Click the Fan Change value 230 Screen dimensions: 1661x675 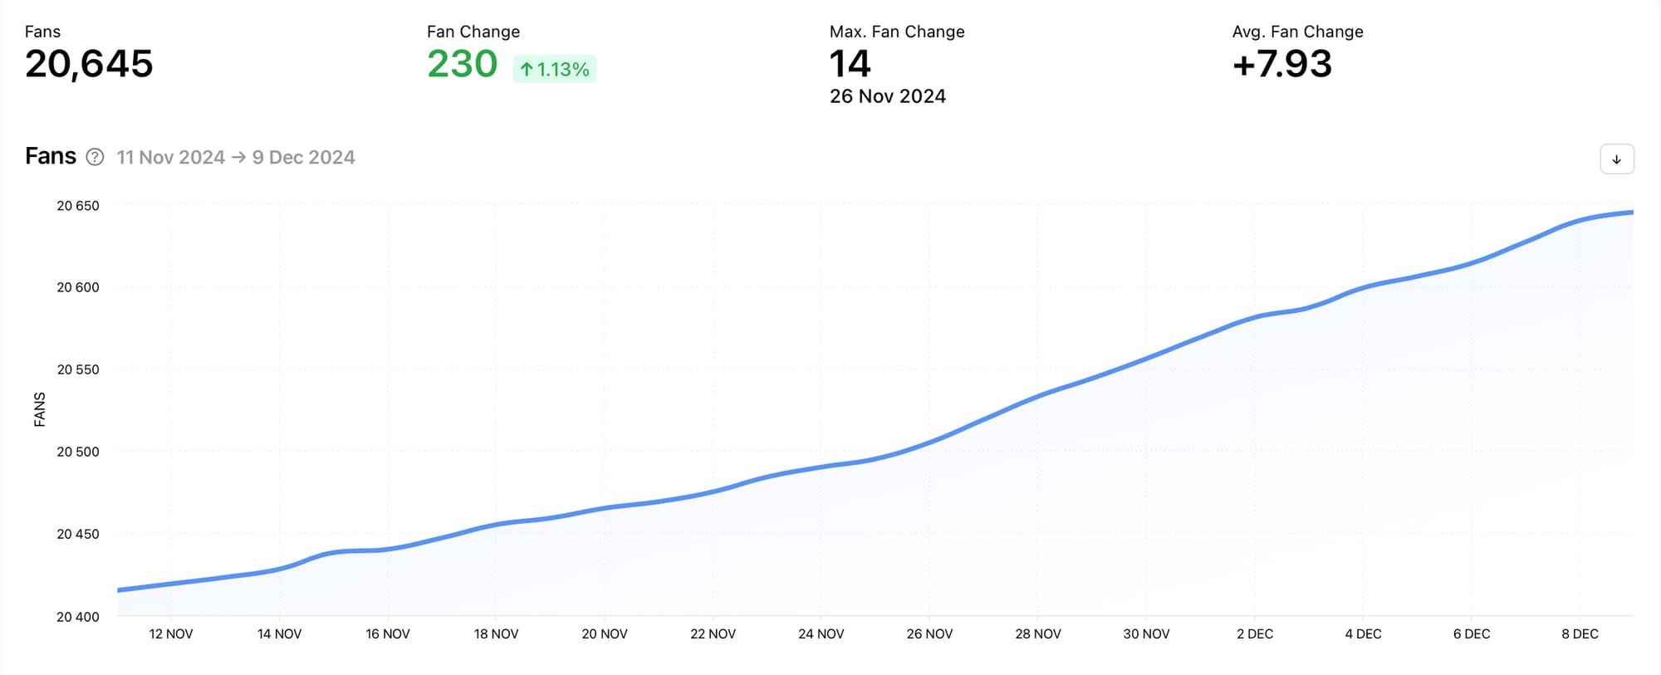(463, 64)
